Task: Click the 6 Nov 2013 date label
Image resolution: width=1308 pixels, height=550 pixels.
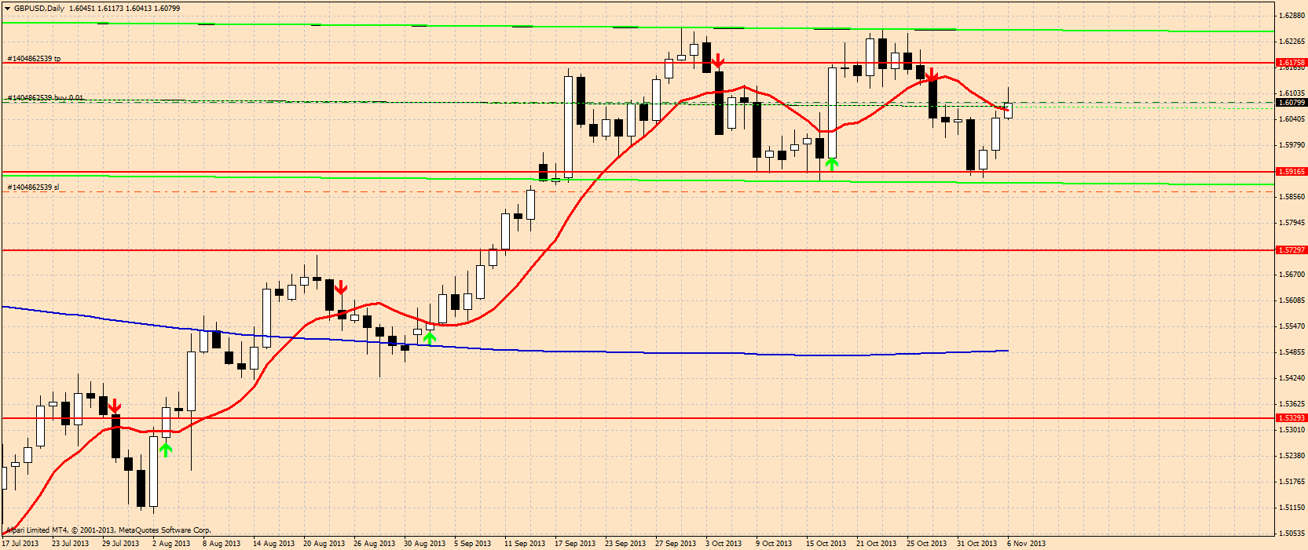Action: click(x=1027, y=543)
